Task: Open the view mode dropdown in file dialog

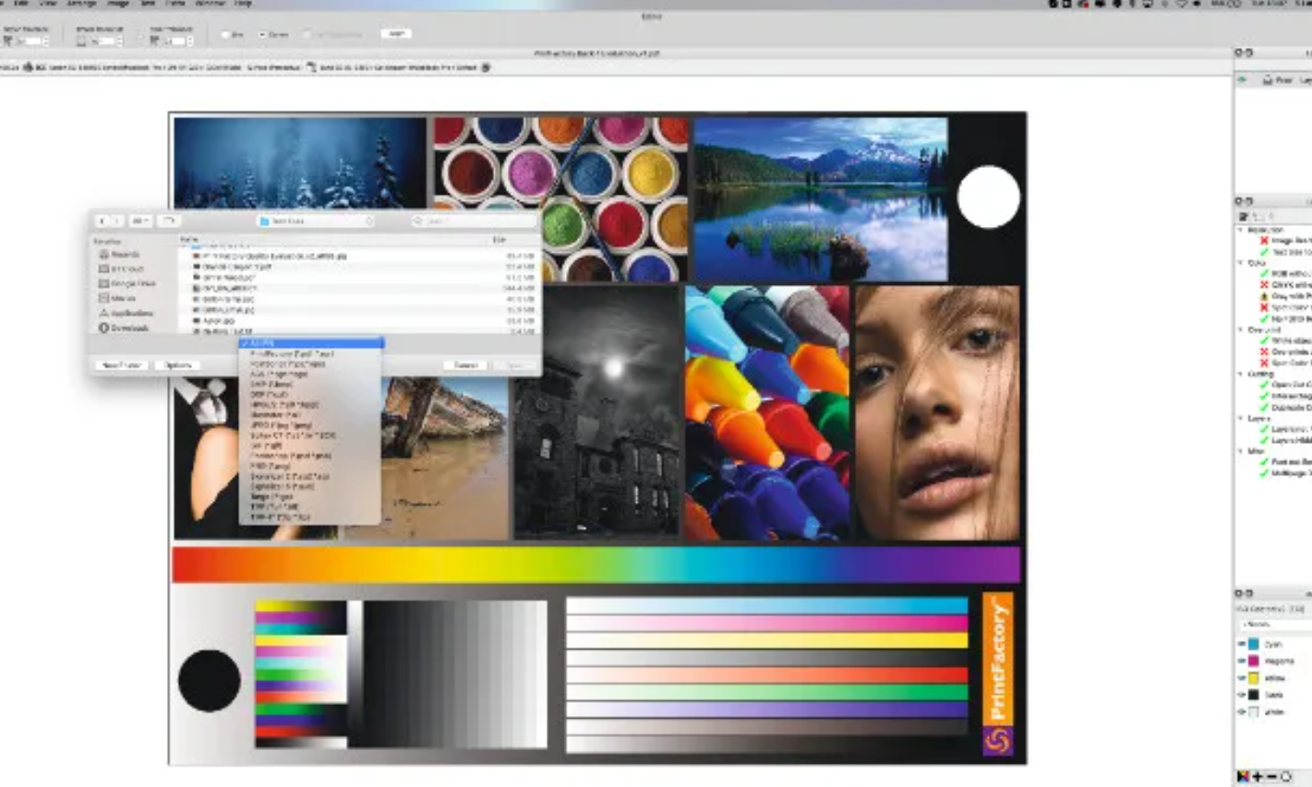Action: [140, 221]
